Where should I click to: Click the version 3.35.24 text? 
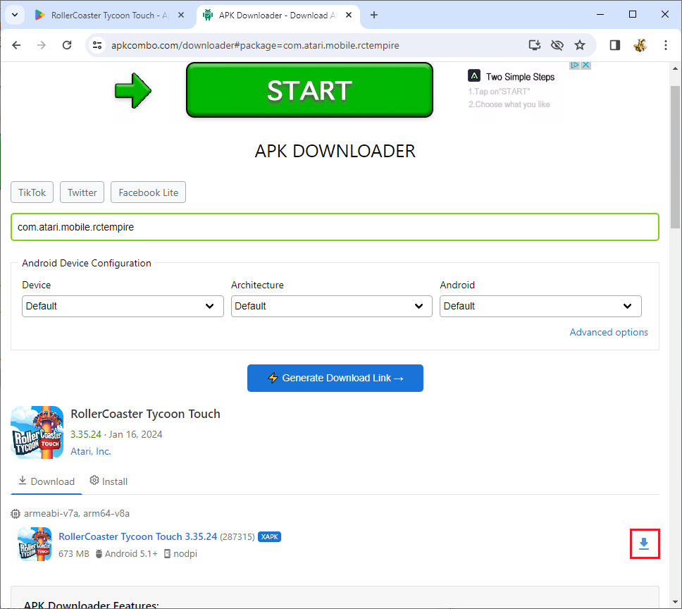86,435
